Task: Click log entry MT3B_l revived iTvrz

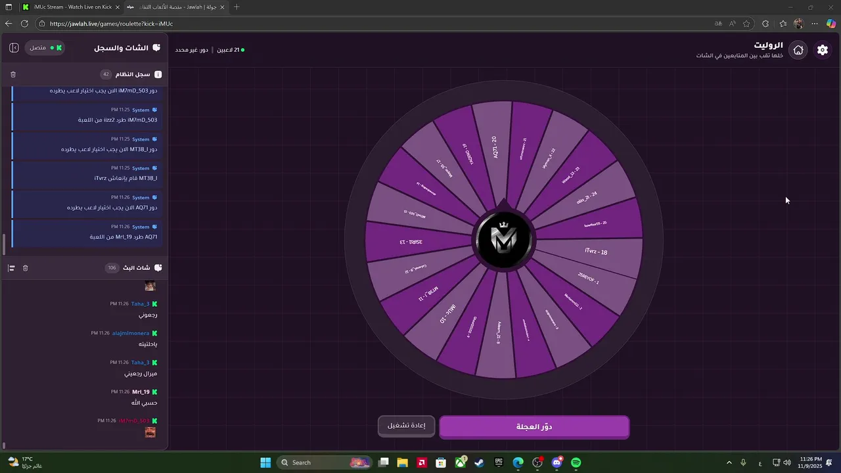Action: (85, 176)
